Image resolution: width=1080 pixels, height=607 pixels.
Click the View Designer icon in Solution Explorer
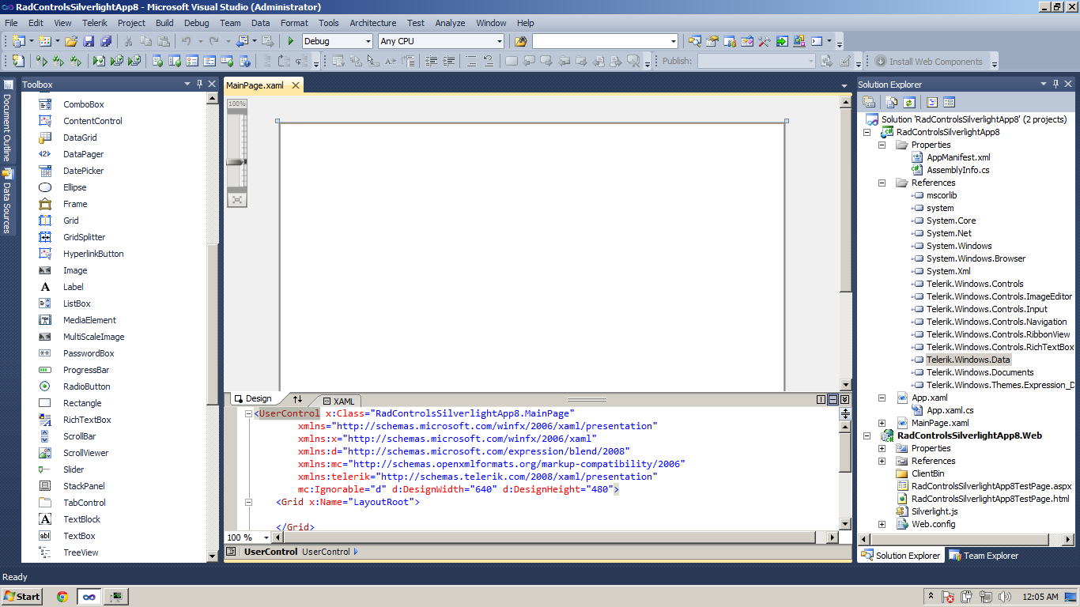[950, 102]
